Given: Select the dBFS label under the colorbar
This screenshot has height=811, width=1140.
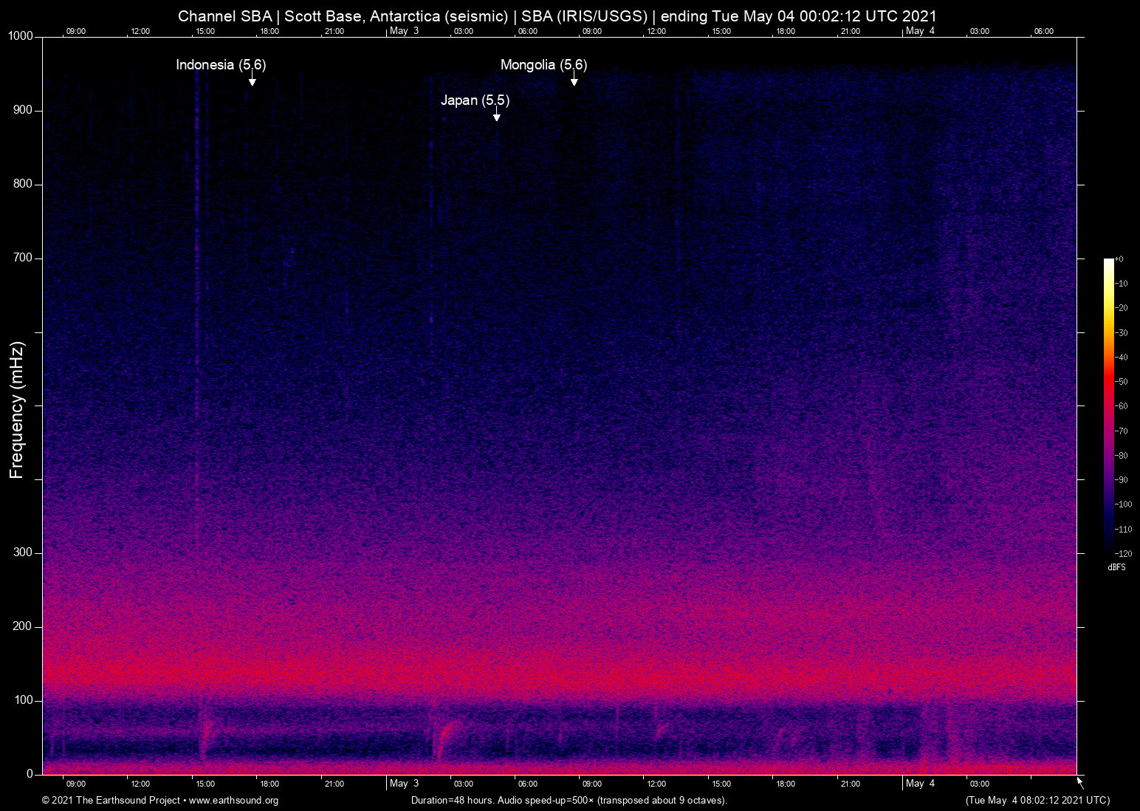Looking at the screenshot, I should point(1116,567).
